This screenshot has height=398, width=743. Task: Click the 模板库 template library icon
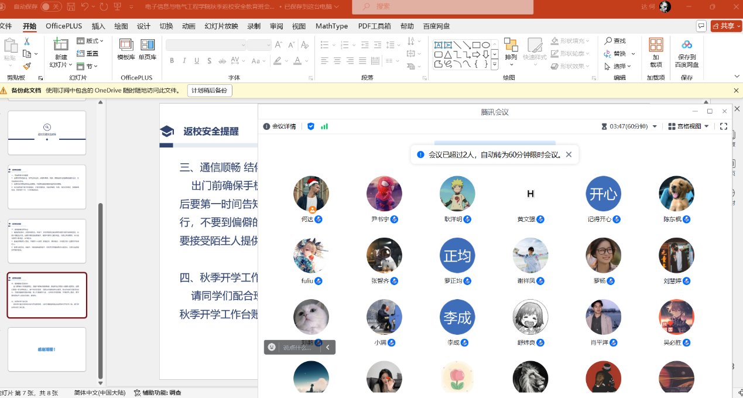[126, 45]
